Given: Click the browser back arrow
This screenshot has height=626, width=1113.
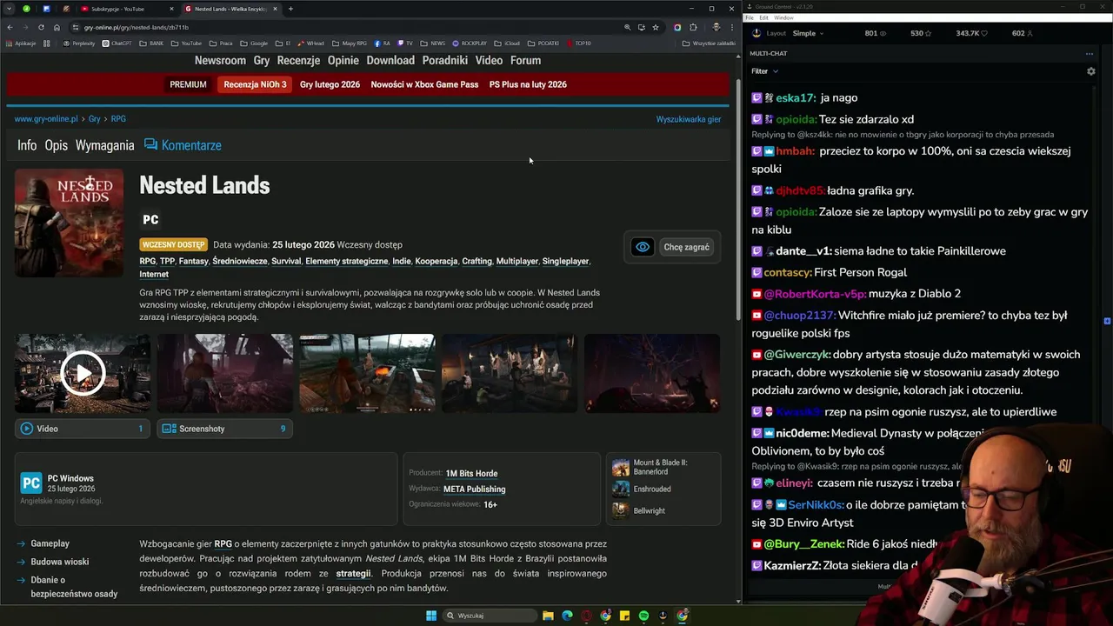Looking at the screenshot, I should [x=10, y=27].
